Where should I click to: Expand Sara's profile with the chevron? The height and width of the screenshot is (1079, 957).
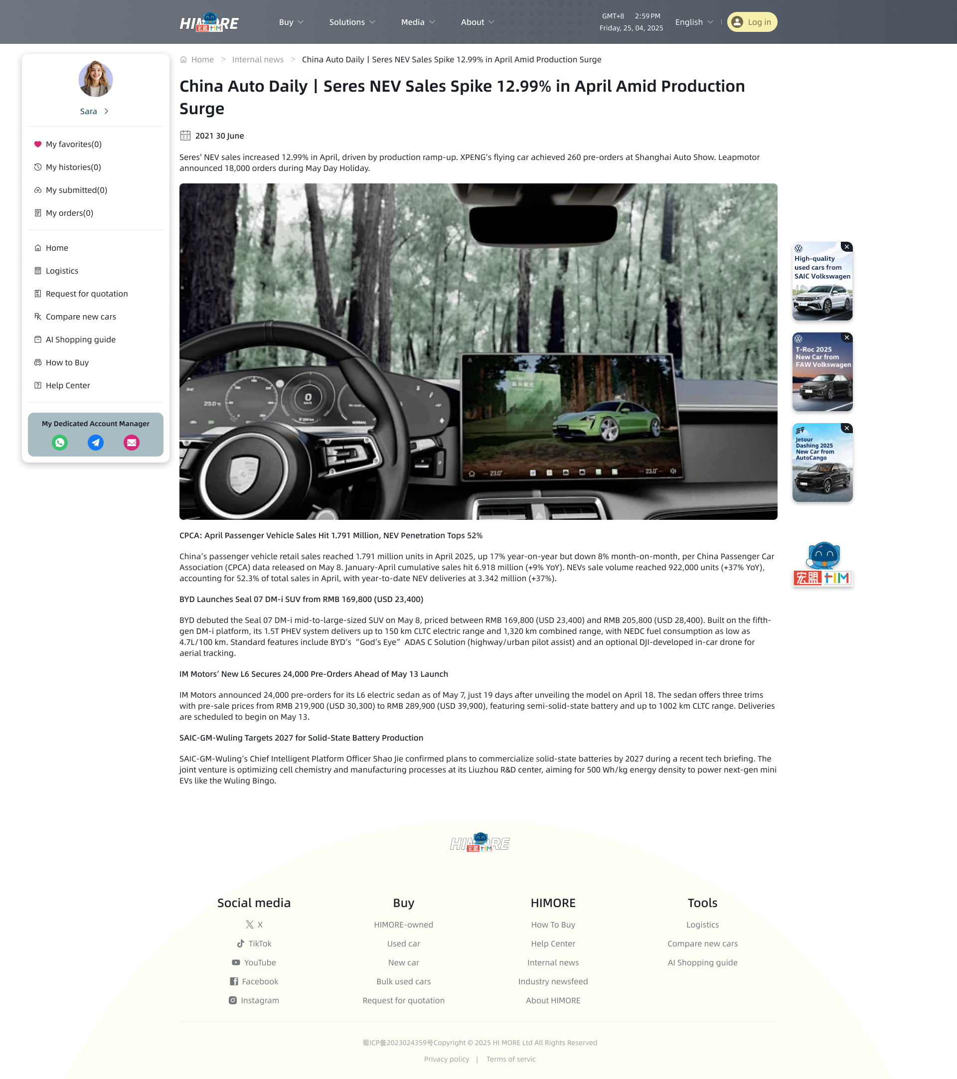pyautogui.click(x=106, y=111)
